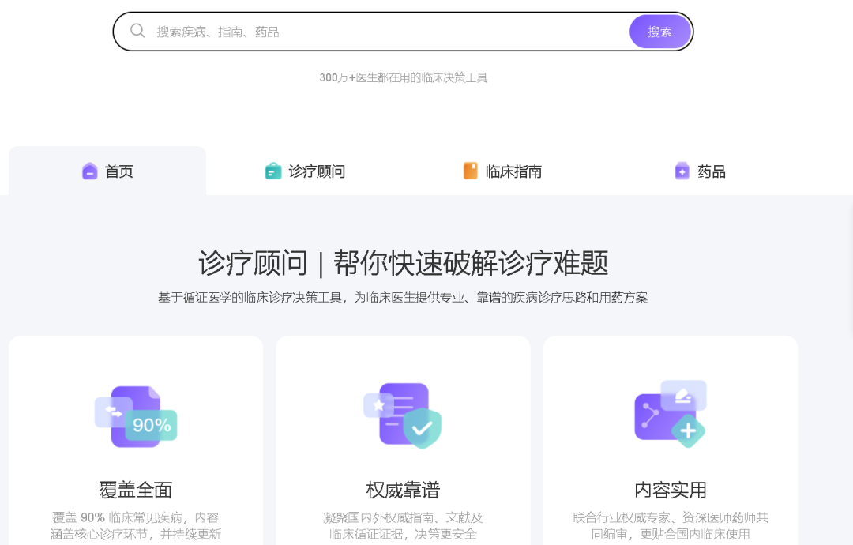Click the plus badge icon on 内容实用 card

(687, 430)
